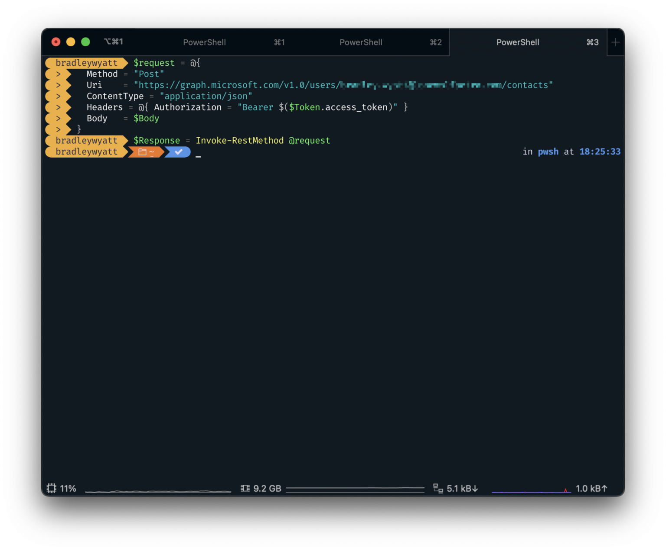Click the /contacts end of the Uri
This screenshot has height=551, width=666.
525,85
